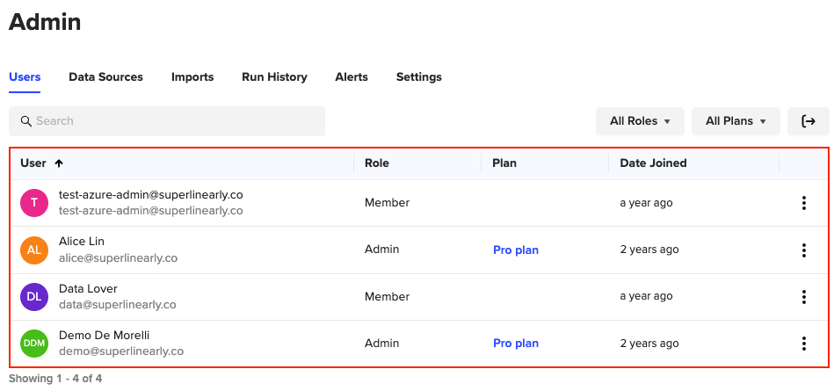
Task: Click Alice Lin's orange AL avatar
Action: (x=33, y=250)
